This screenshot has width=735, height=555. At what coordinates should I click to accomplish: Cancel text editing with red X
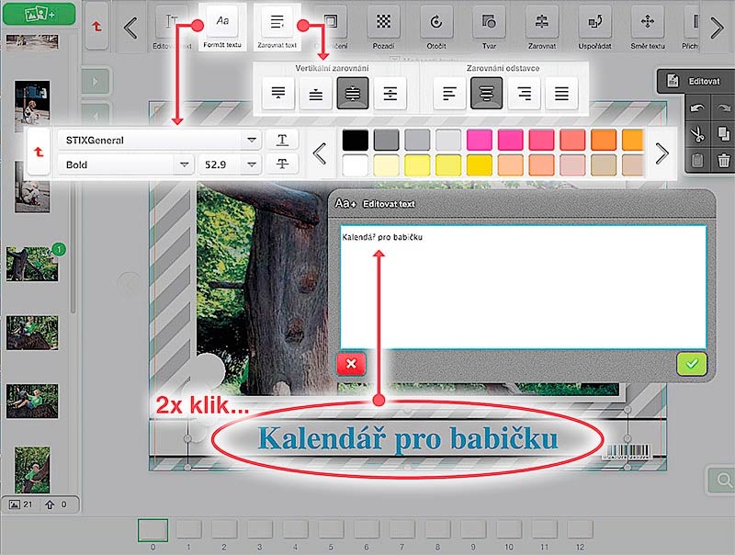(351, 364)
